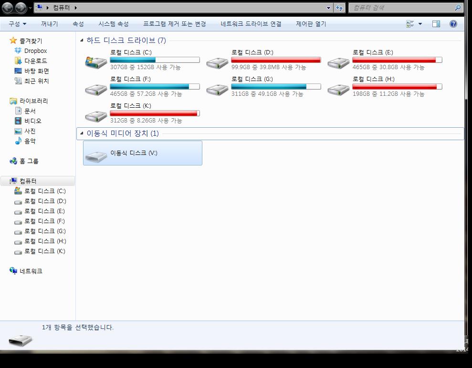Open the 구성 dropdown menu
Viewport: 472px width, 368px height.
[17, 24]
